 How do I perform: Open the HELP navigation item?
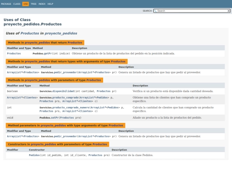pos(50,4)
